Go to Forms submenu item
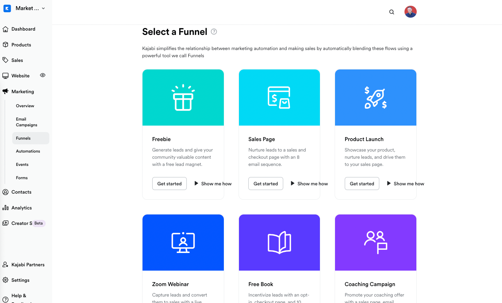This screenshot has height=303, width=502. [22, 178]
